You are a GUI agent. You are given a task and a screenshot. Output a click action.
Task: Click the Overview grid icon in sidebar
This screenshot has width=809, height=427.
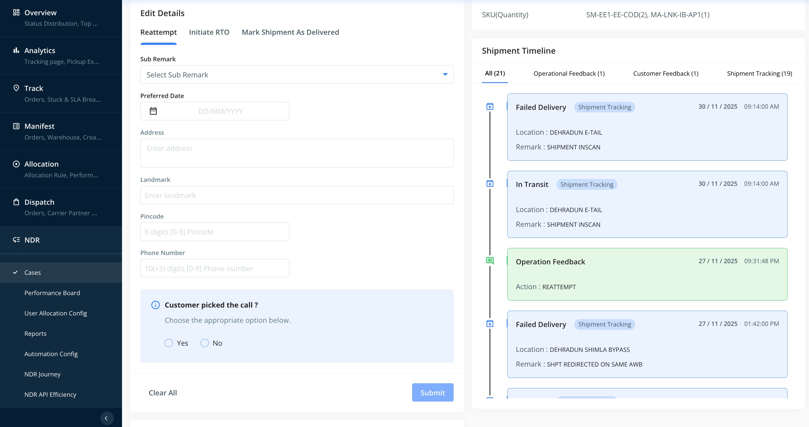tap(16, 12)
